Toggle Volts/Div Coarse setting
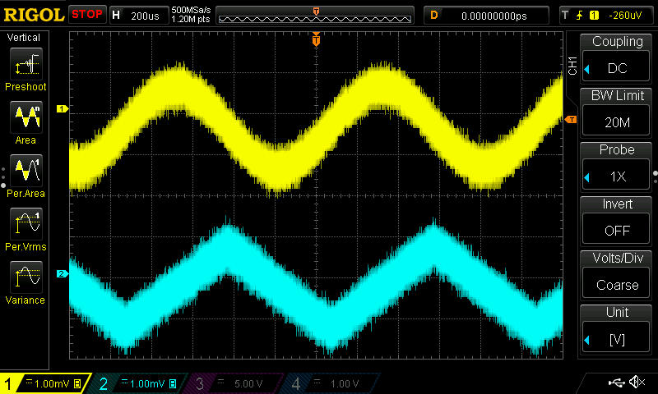This screenshot has height=394, width=658. [617, 274]
